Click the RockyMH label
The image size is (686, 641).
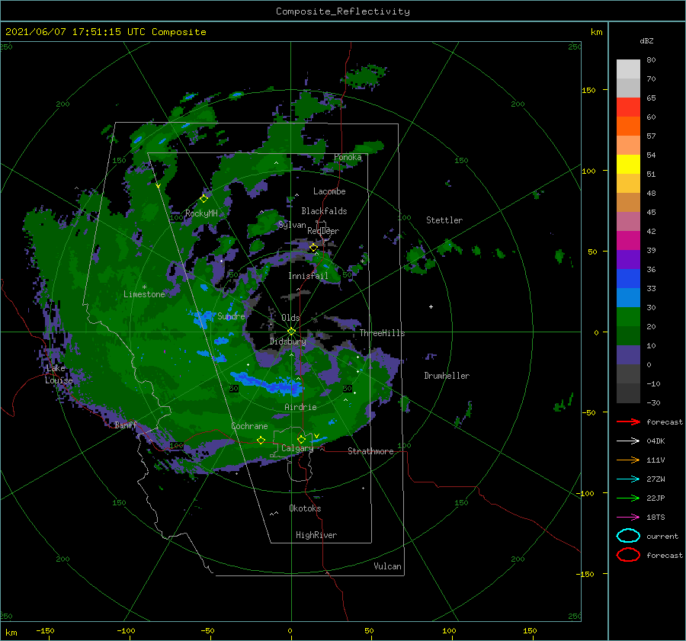(201, 213)
